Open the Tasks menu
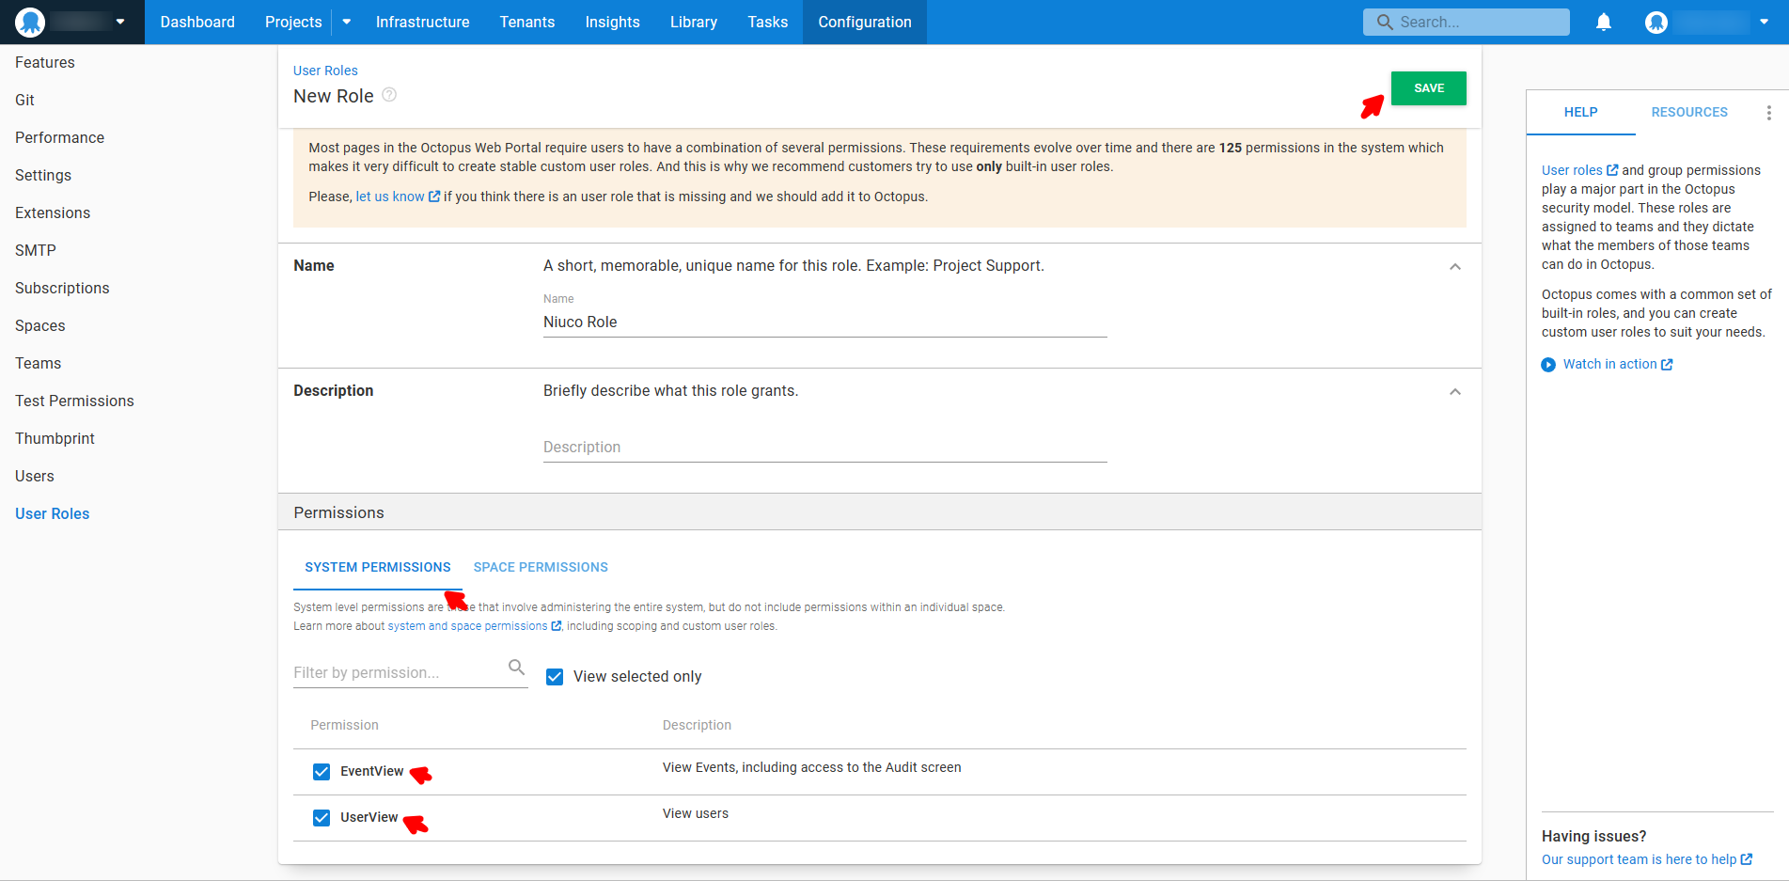Viewport: 1789px width, 881px height. click(x=768, y=22)
